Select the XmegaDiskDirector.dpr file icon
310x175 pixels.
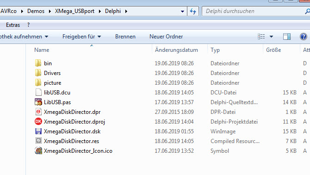[38, 112]
